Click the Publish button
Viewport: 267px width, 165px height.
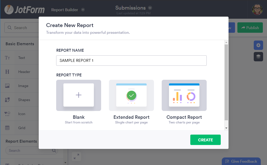point(250,28)
